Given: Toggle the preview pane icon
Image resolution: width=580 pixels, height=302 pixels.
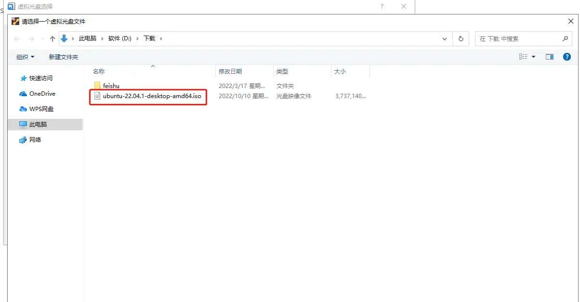Looking at the screenshot, I should 549,56.
